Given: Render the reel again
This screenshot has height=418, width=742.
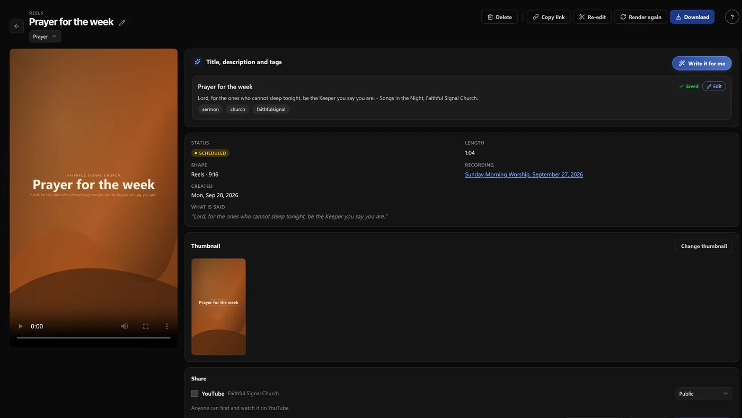Looking at the screenshot, I should click(641, 17).
